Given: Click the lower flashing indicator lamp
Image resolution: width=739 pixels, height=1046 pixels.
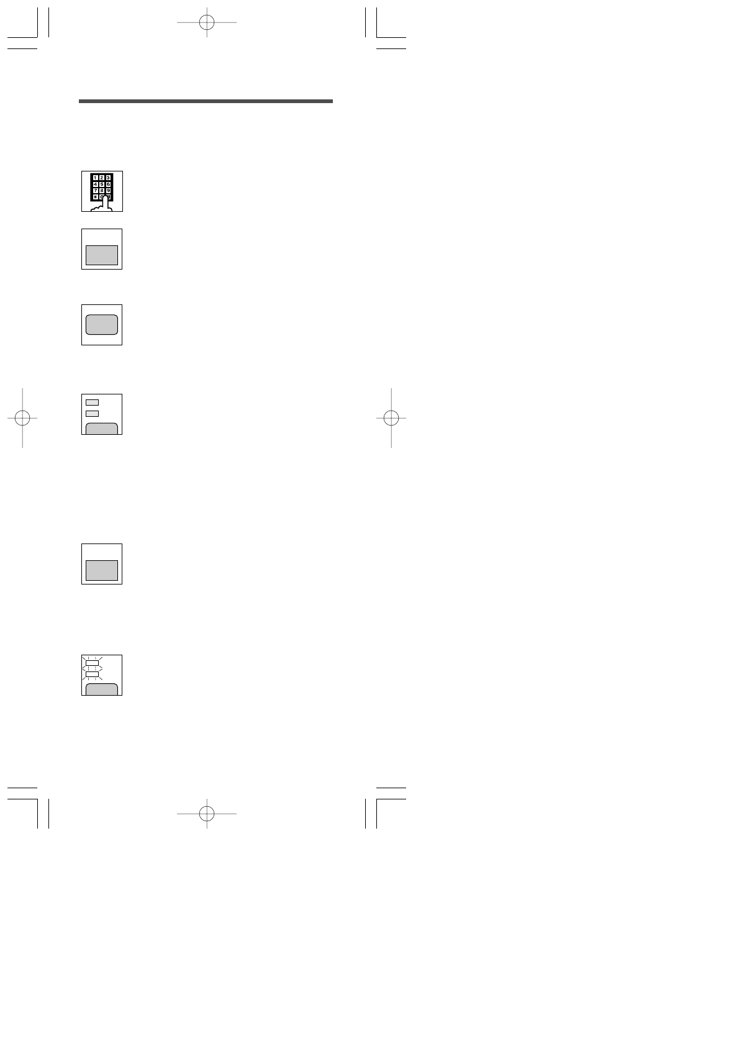Looking at the screenshot, I should pos(92,674).
